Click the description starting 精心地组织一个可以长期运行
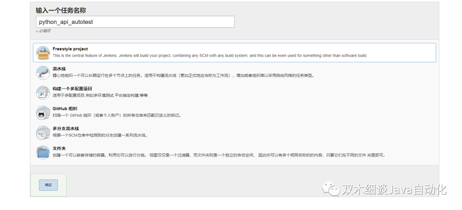This screenshot has height=210, width=462. tap(184, 76)
